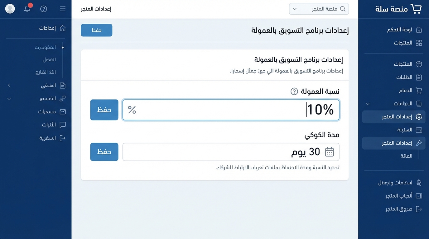Click the help icon beside نسبة العمولة
The height and width of the screenshot is (239, 429).
294,91
